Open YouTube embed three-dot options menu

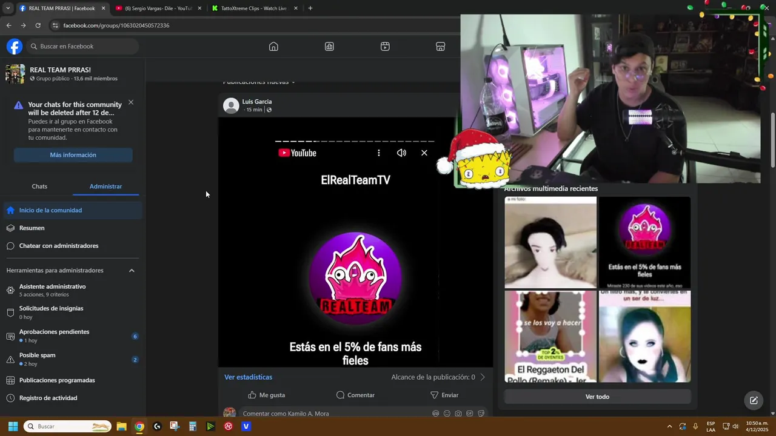(x=379, y=153)
